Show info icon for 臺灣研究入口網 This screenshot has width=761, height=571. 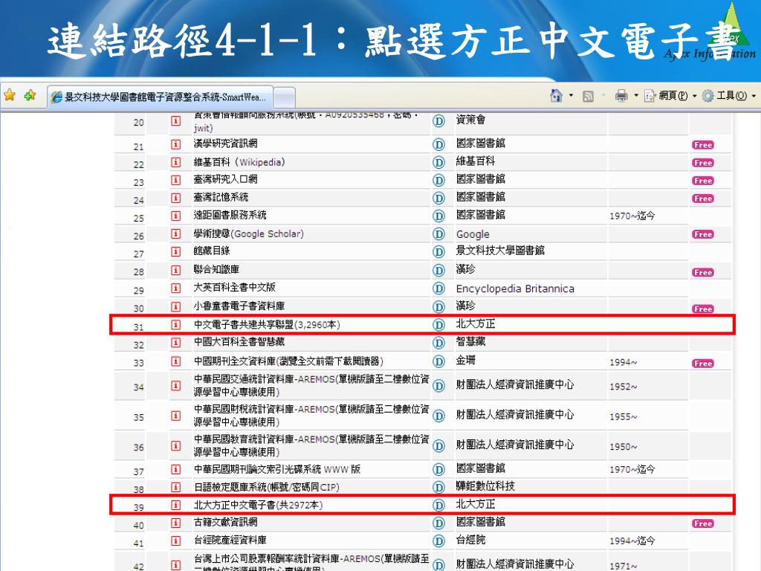point(175,180)
